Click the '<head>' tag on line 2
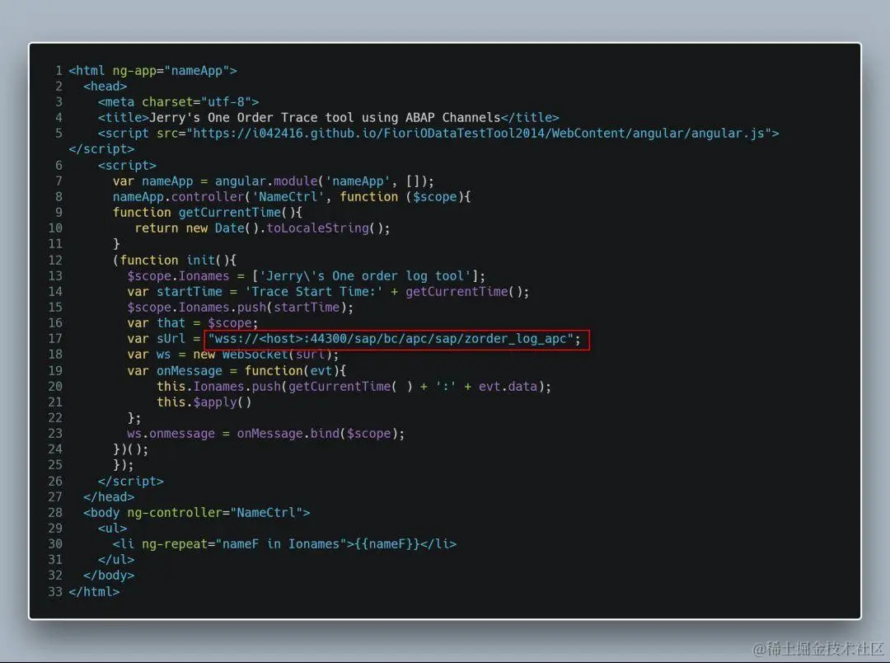The height and width of the screenshot is (663, 890). tap(105, 87)
